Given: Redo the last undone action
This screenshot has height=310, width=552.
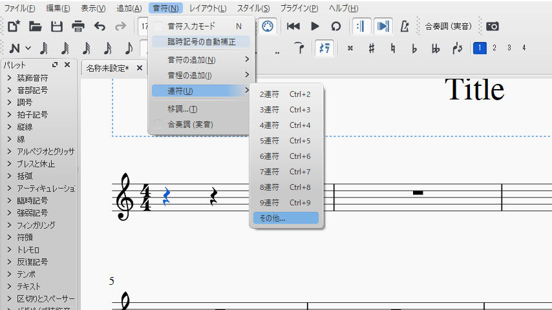Looking at the screenshot, I should pos(121,26).
